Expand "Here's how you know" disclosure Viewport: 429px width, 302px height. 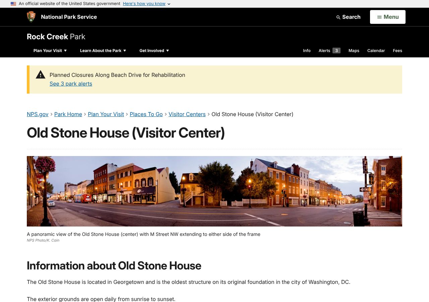pos(147,4)
